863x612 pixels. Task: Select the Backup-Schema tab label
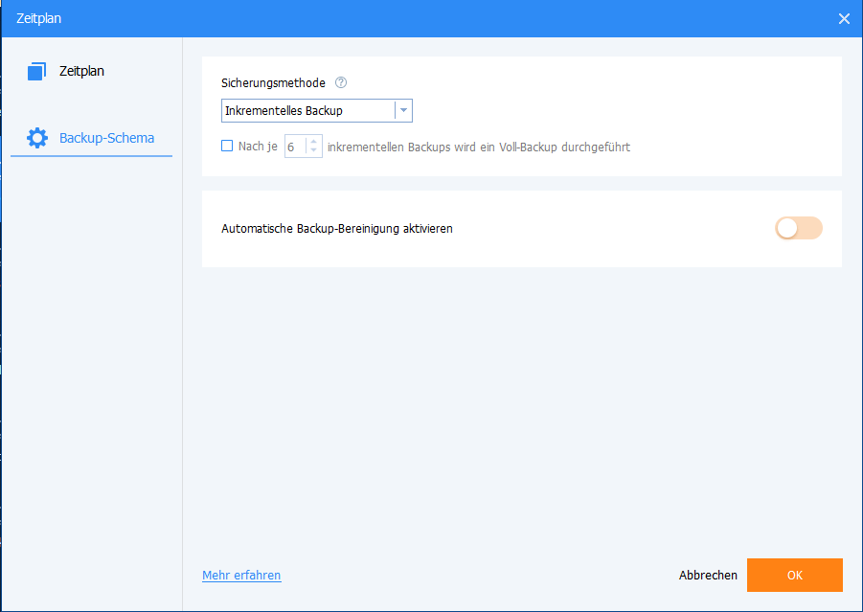[x=106, y=138]
